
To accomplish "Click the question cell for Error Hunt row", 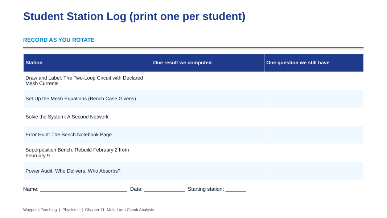I will tap(314, 135).
